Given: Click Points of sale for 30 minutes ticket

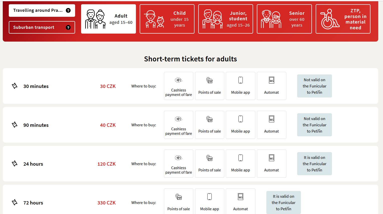Looking at the screenshot, I should [210, 86].
